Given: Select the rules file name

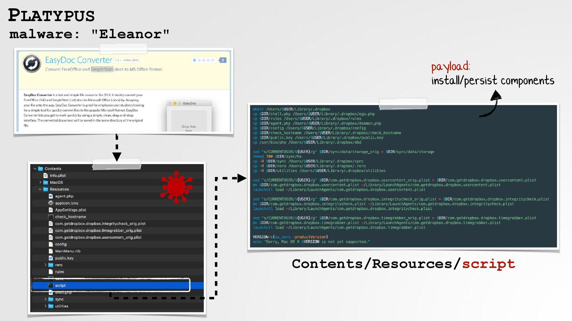Looking at the screenshot, I should click(59, 272).
